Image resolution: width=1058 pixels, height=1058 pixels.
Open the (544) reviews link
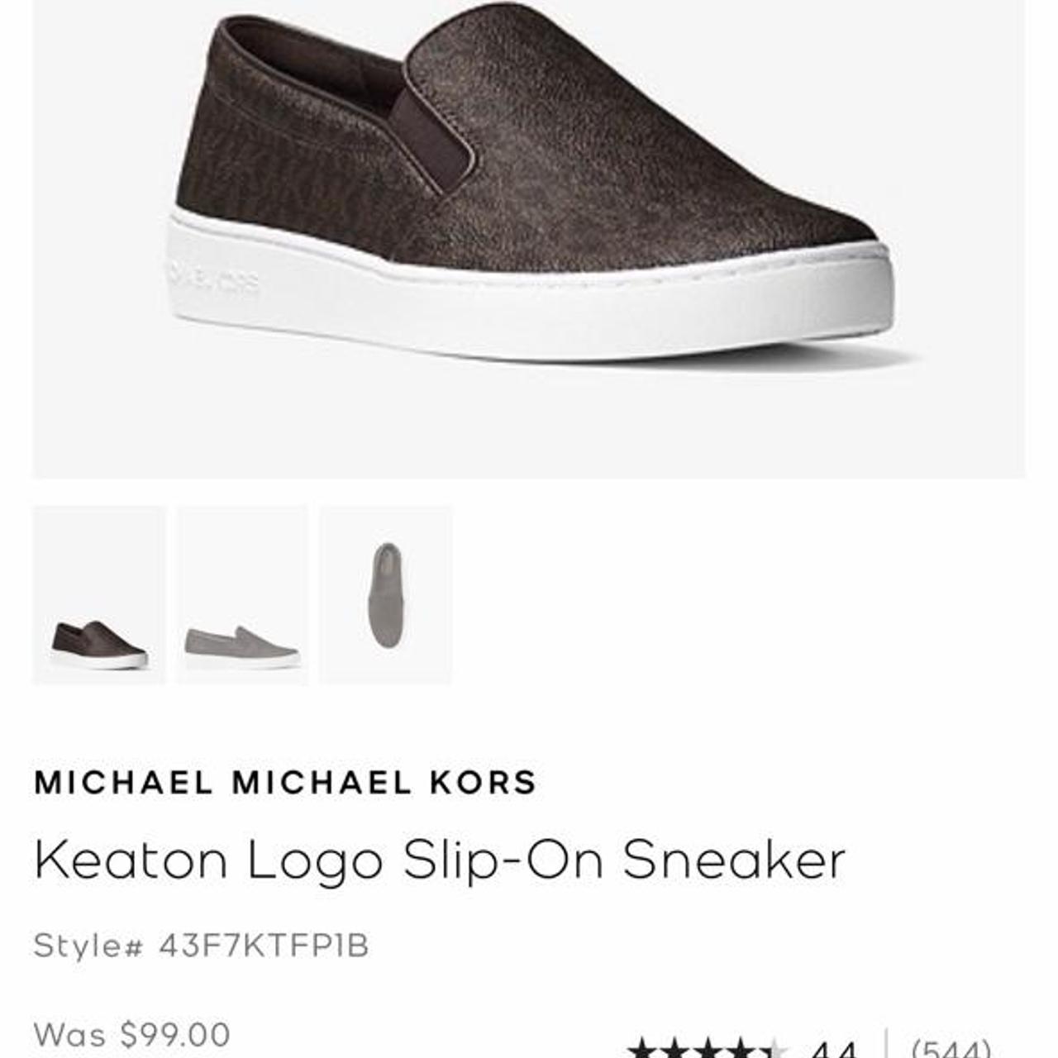click(951, 1050)
